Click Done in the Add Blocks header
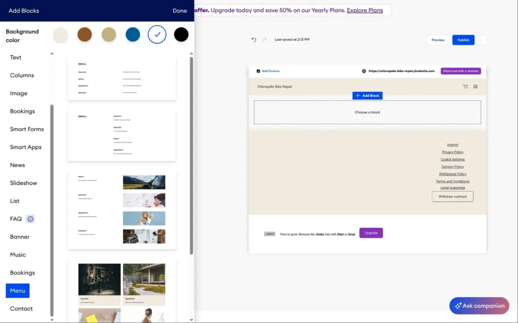 180,11
